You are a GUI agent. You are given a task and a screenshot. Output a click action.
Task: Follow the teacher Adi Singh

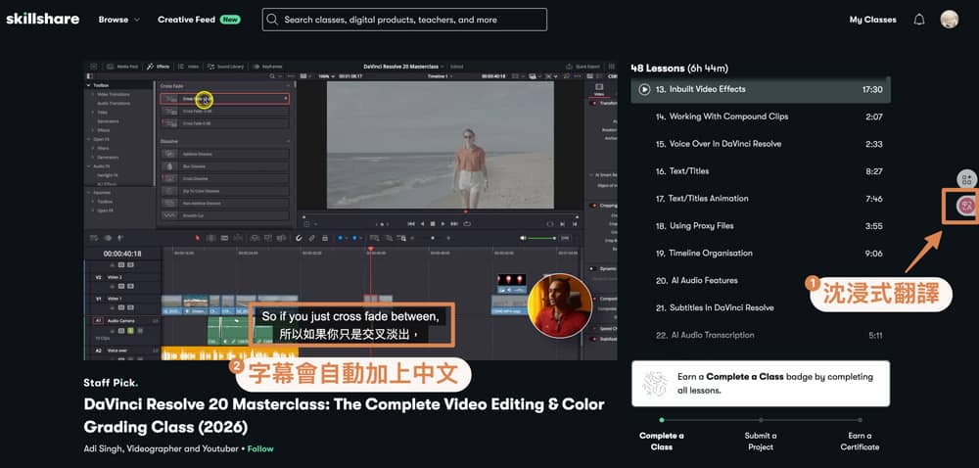point(260,448)
